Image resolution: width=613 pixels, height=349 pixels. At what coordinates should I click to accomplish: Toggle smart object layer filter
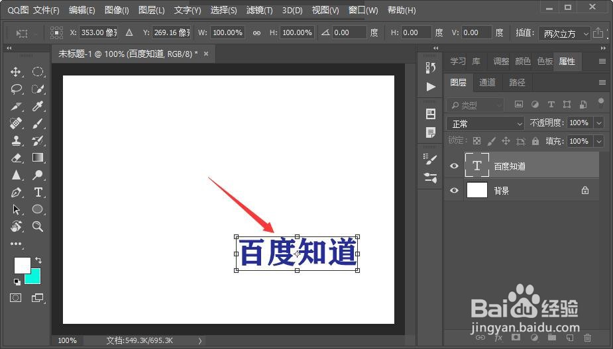pos(583,105)
